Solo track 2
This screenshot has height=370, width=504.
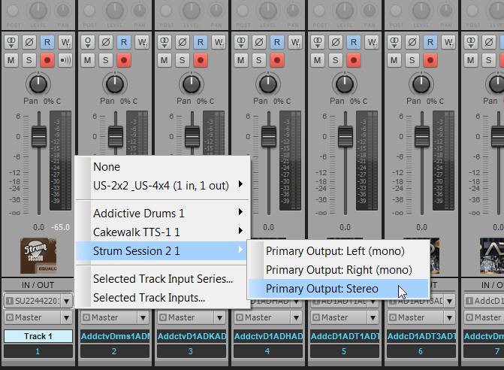[106, 60]
